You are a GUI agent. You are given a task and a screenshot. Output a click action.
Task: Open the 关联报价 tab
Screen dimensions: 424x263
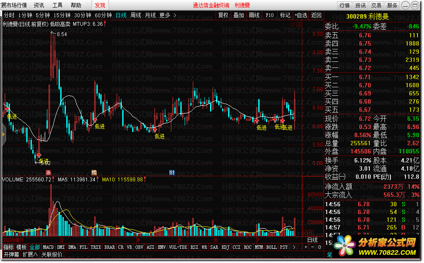[x=52, y=254]
